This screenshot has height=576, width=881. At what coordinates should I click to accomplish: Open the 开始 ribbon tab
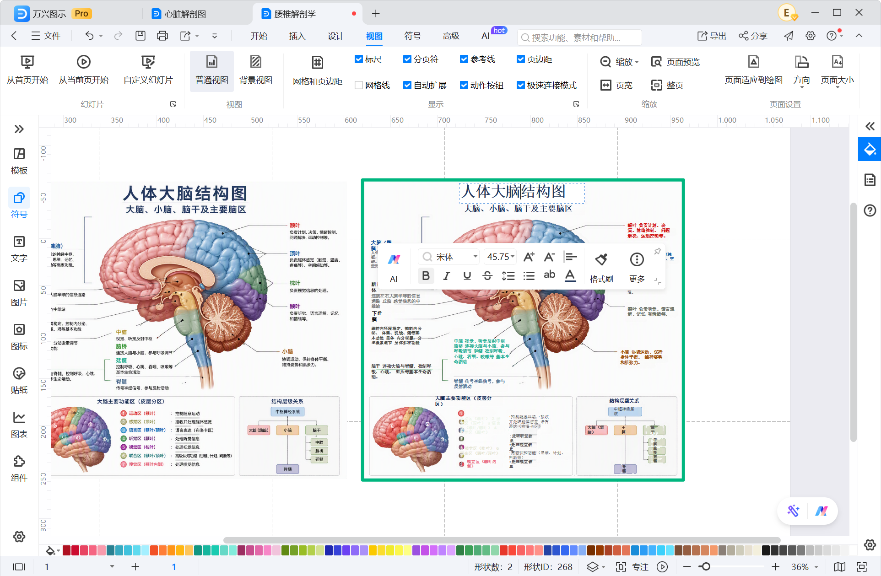(259, 36)
